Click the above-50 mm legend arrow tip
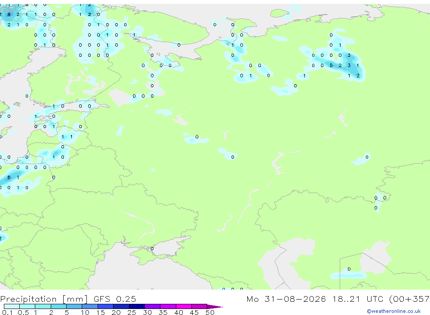 click(215, 306)
